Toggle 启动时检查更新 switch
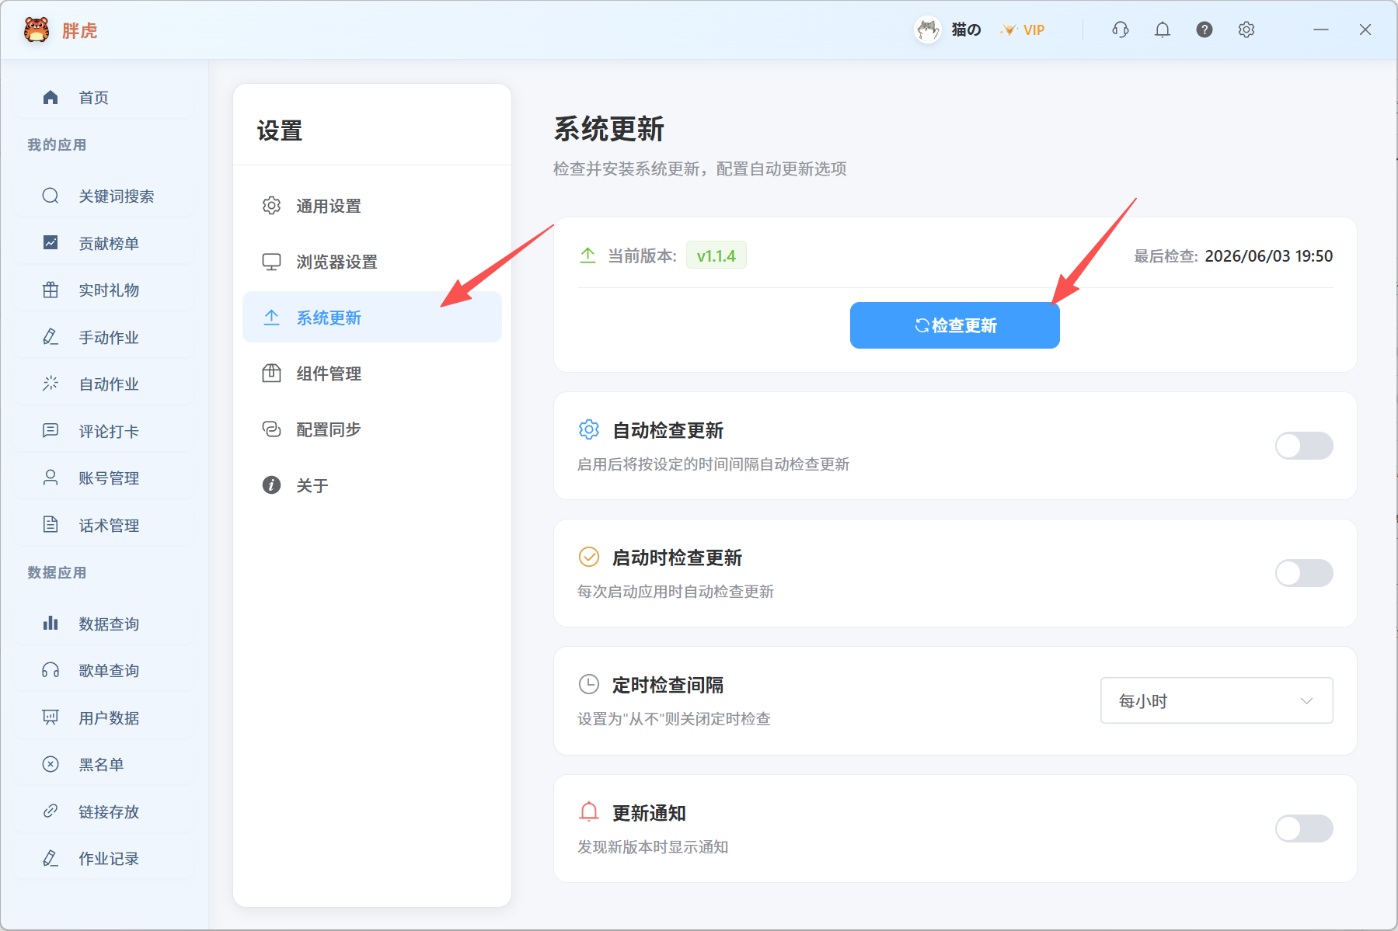Image resolution: width=1398 pixels, height=931 pixels. pyautogui.click(x=1303, y=573)
